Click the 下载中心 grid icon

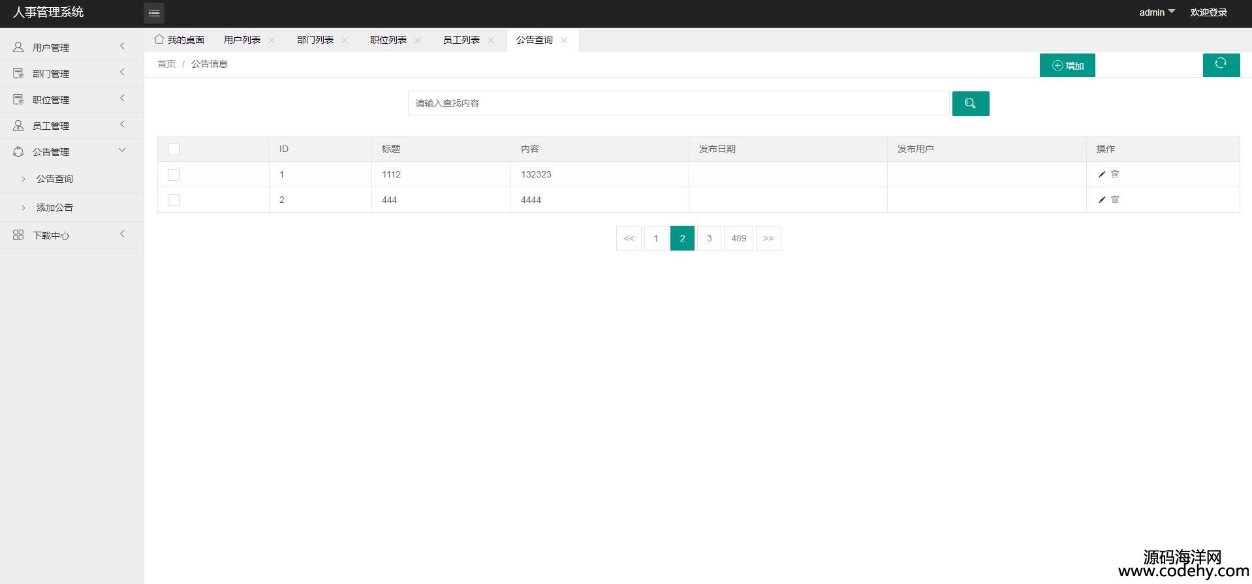[x=18, y=236]
